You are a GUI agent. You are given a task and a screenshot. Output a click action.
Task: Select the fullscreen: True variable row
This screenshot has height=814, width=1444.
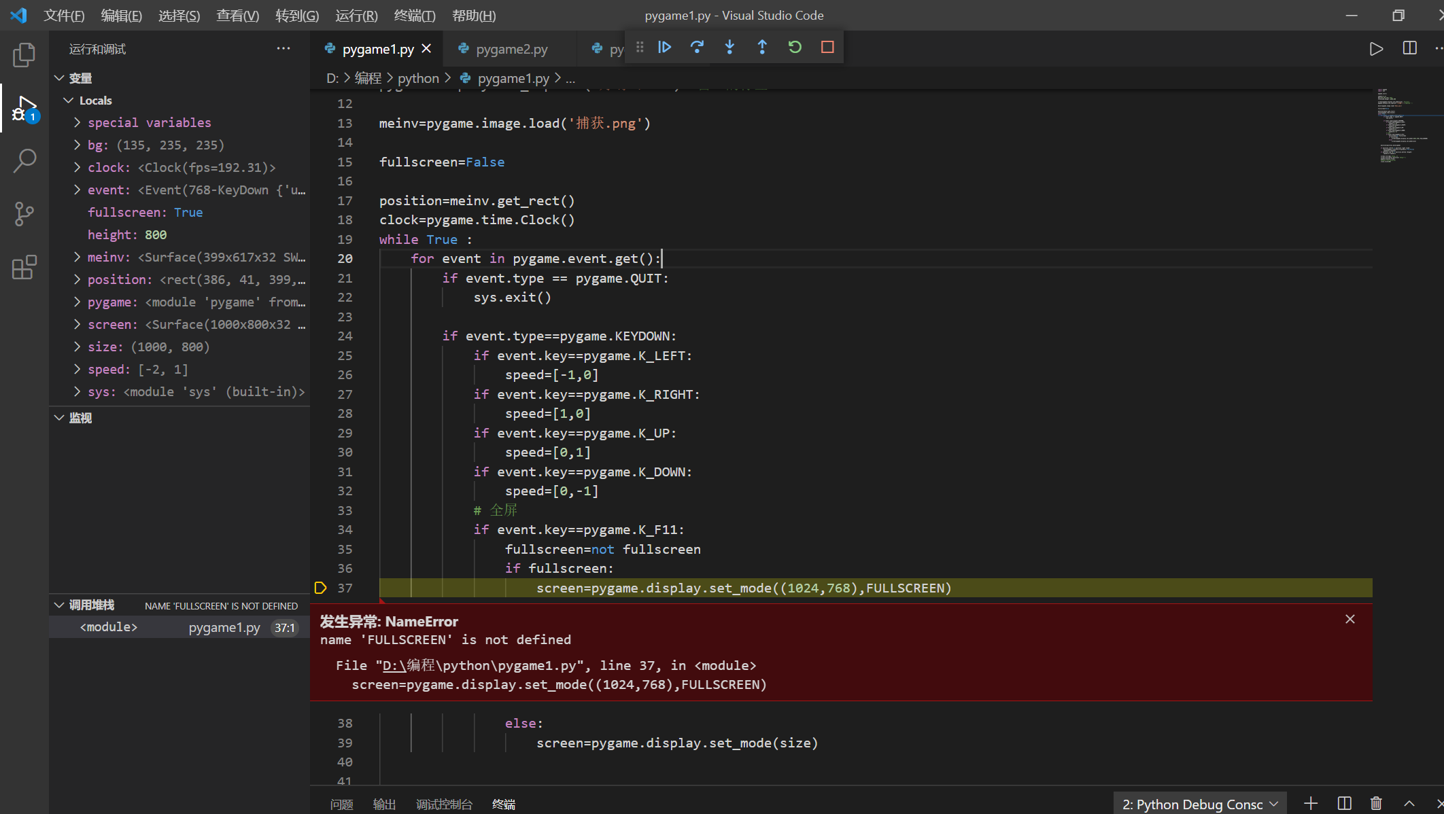click(179, 213)
